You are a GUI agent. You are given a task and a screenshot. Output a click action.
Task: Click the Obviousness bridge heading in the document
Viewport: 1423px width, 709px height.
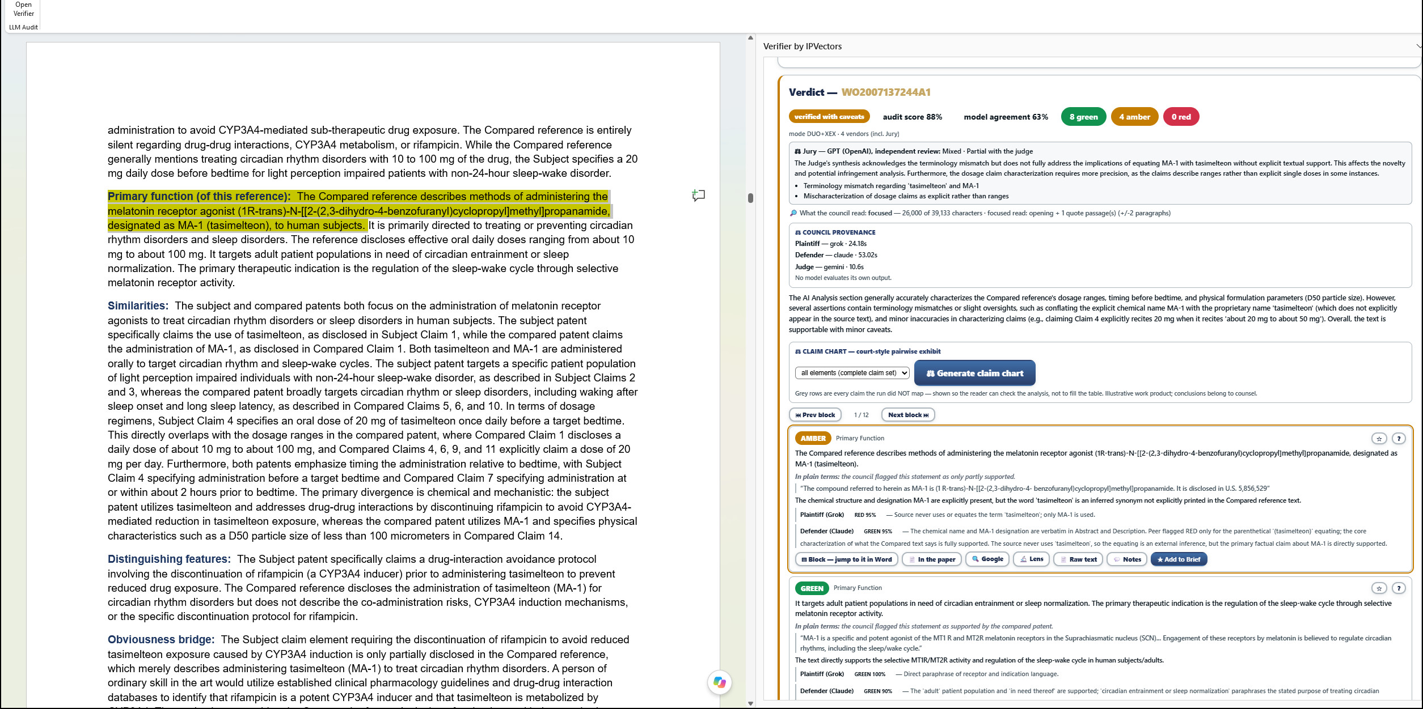coord(161,639)
